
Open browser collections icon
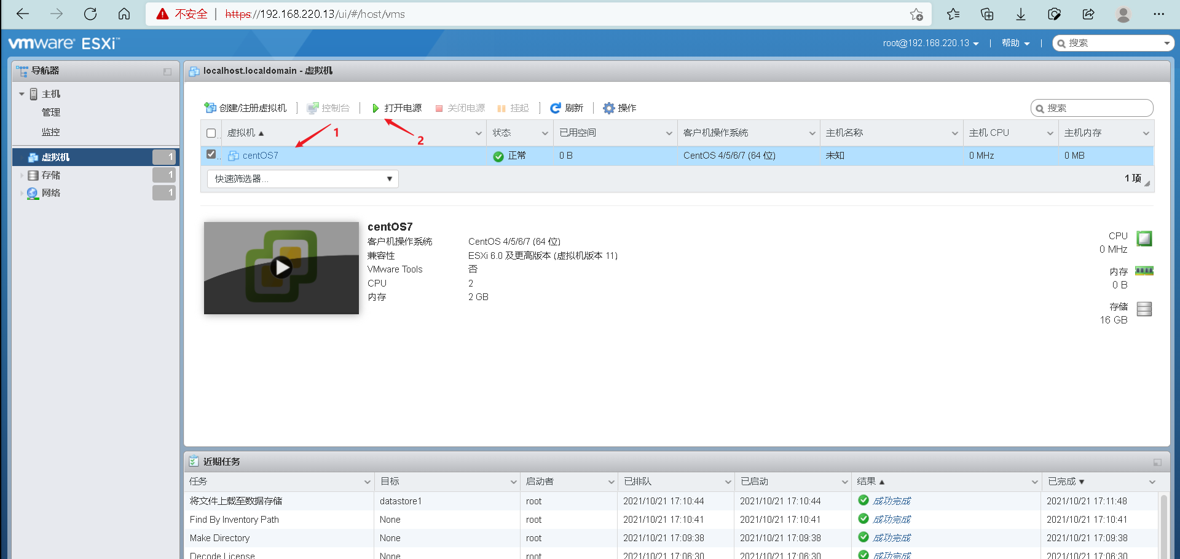pyautogui.click(x=987, y=14)
